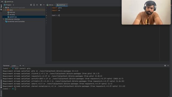
Task: Click the Collapse All icon in Project toolbar
Action: point(37,5)
